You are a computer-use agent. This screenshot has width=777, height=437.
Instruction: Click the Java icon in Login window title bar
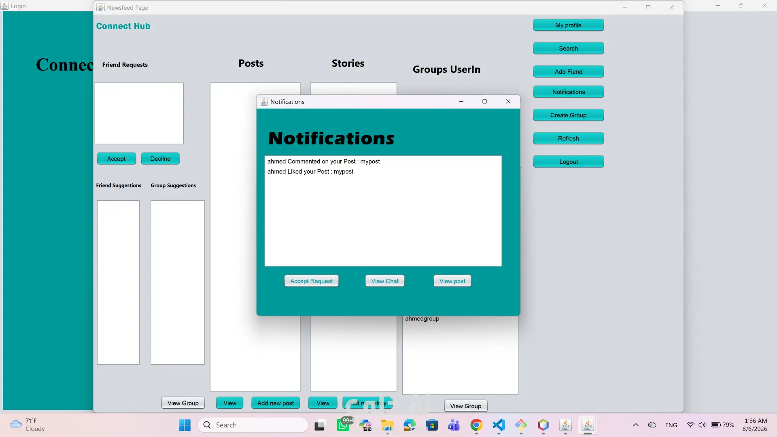(x=5, y=6)
